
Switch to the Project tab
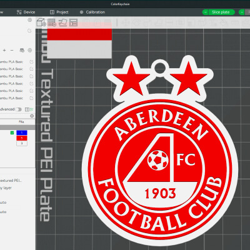pyautogui.click(x=59, y=12)
